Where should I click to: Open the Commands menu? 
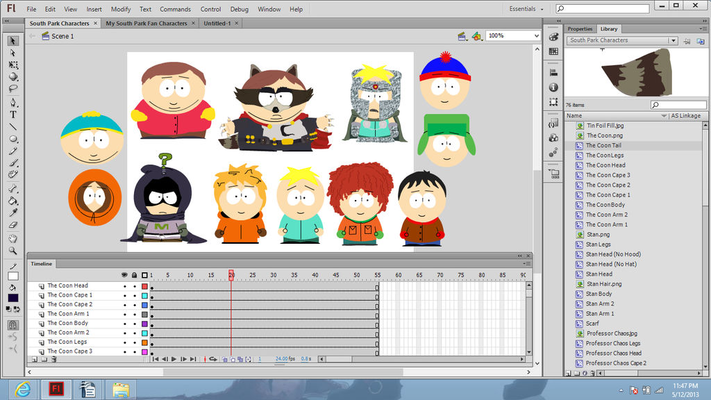pos(175,9)
